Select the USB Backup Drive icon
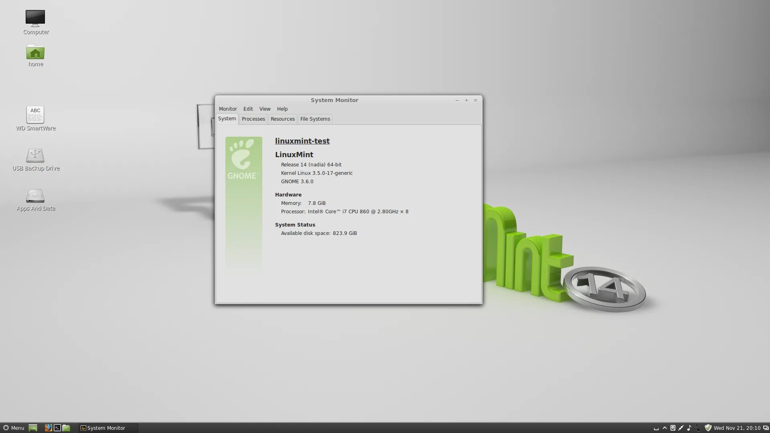 pyautogui.click(x=35, y=156)
